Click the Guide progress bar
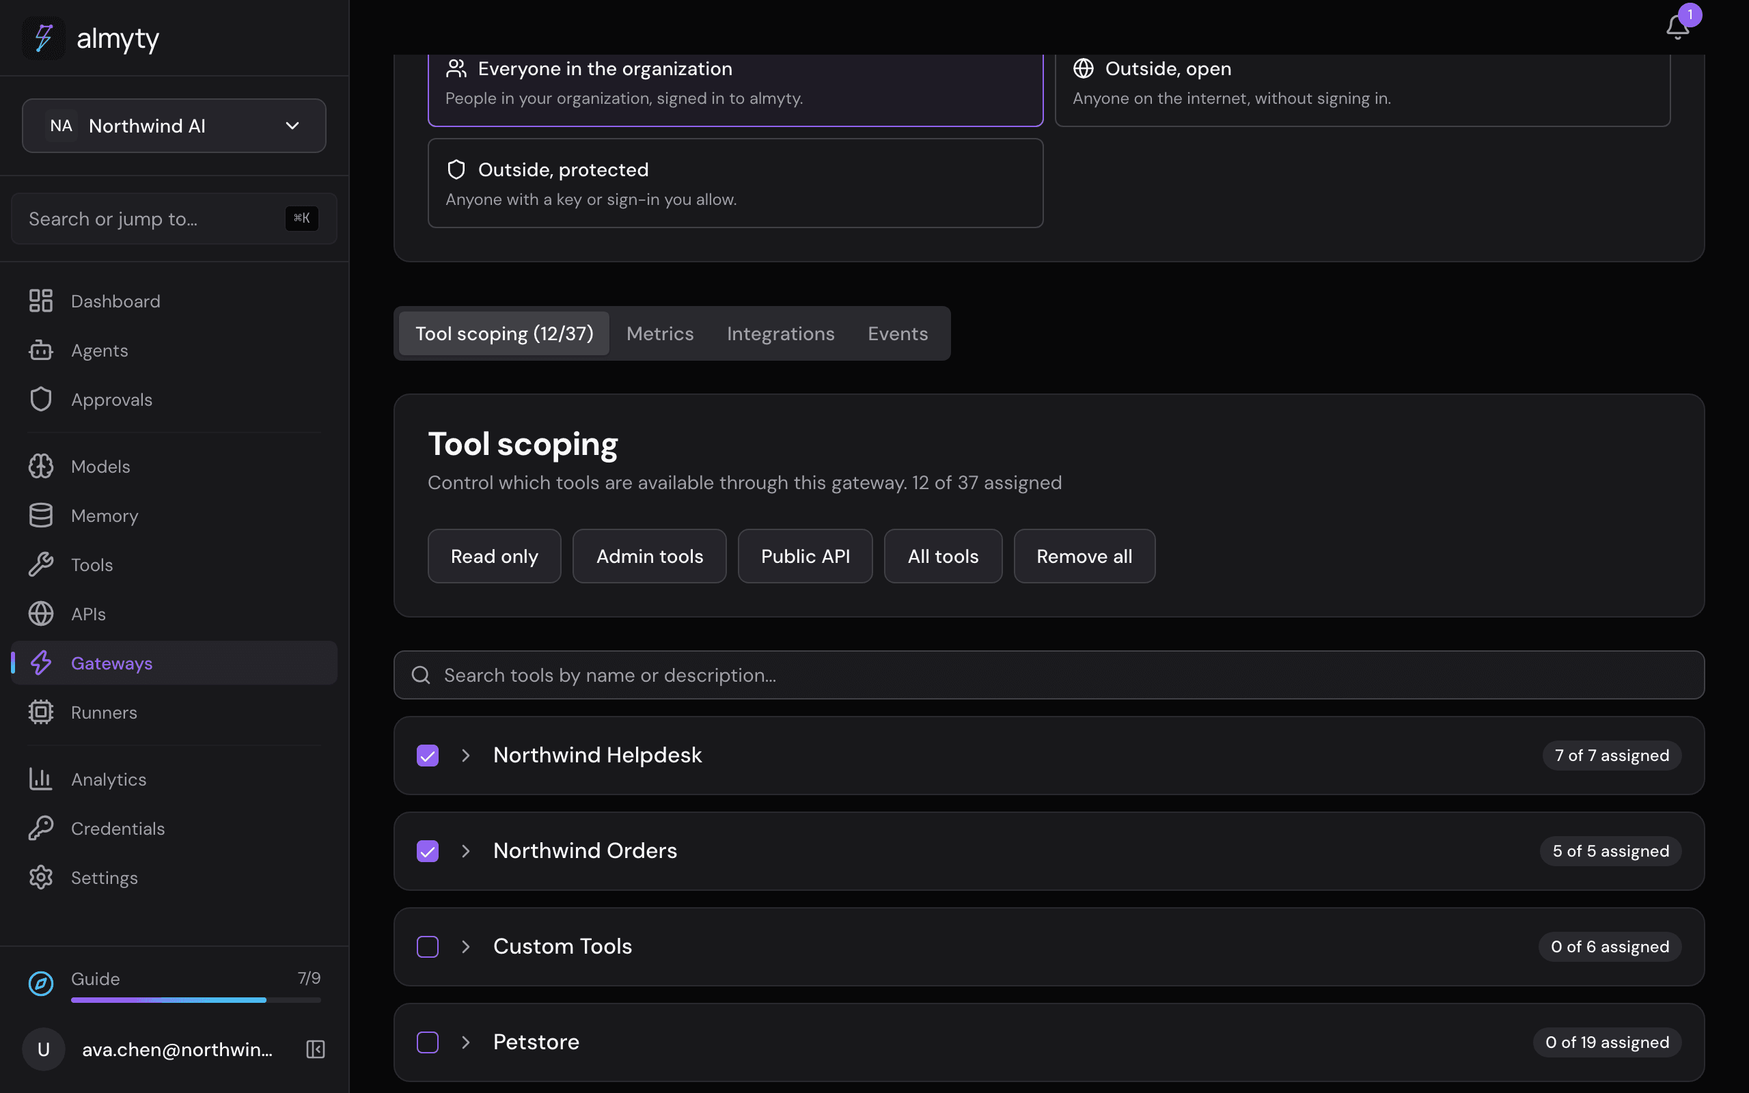The width and height of the screenshot is (1749, 1093). [x=196, y=999]
